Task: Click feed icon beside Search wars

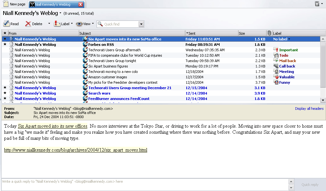Action: coord(85,93)
